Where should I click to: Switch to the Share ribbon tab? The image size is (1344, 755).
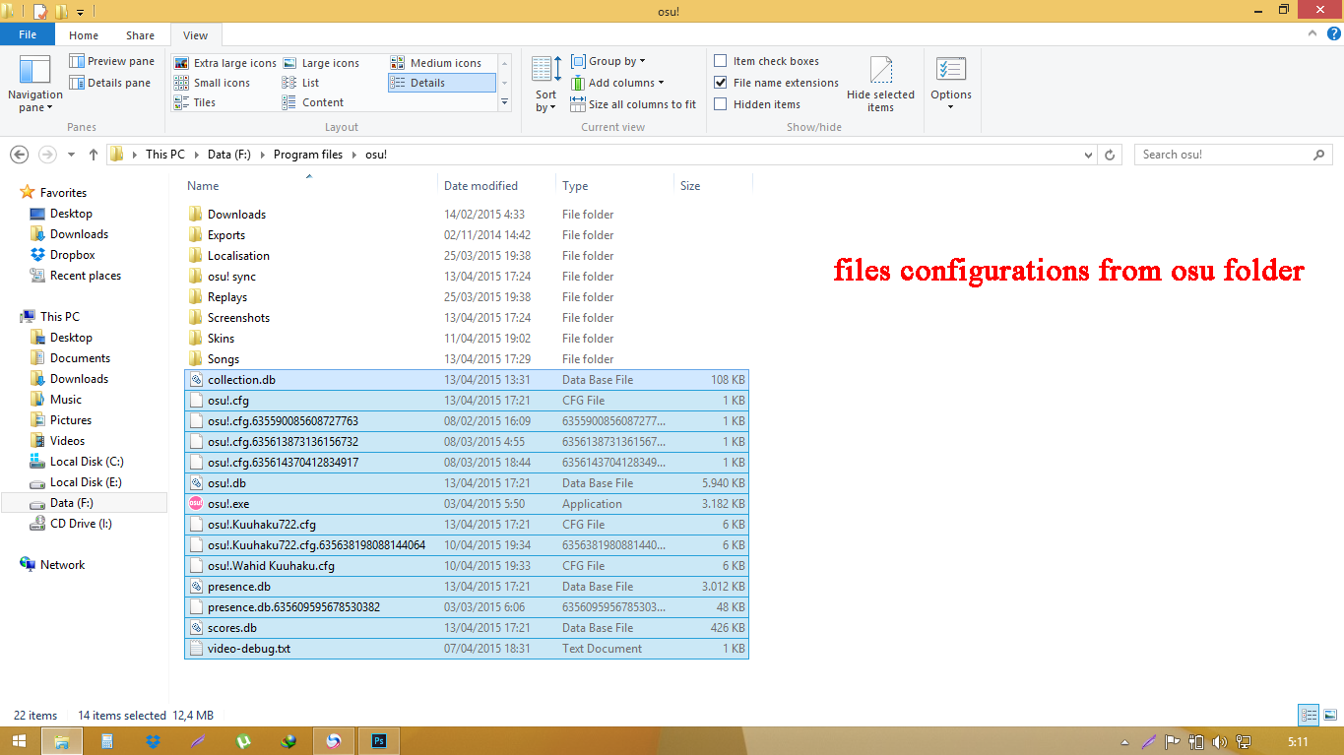140,35
